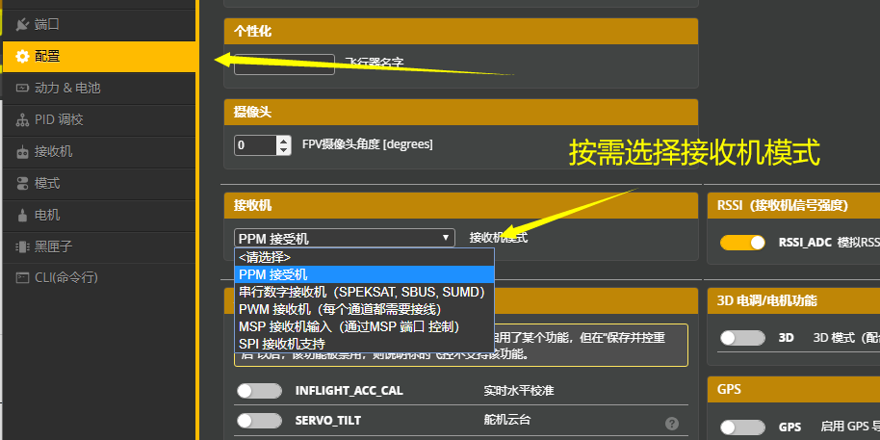
Task: Choose <请选择> in receiver list
Action: tap(364, 258)
